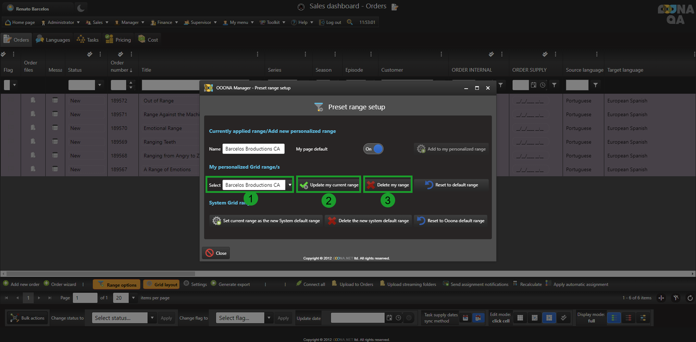Screen dimensions: 696x342
Task: Click the horizontal scrollbar below the orders grid
Action: (x=348, y=274)
